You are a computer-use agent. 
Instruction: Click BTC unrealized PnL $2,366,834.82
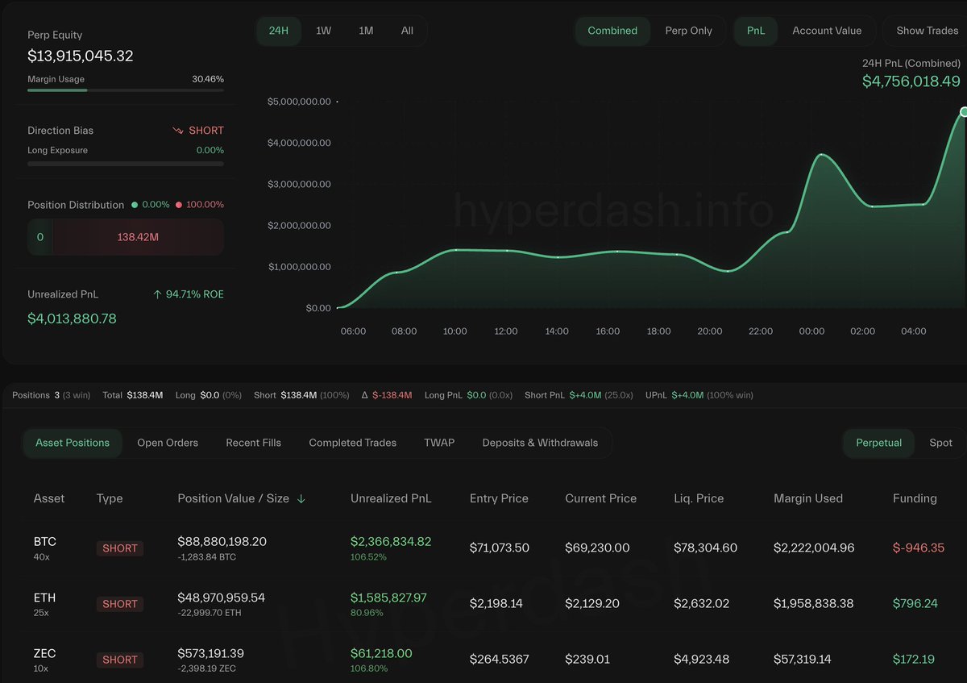(391, 542)
